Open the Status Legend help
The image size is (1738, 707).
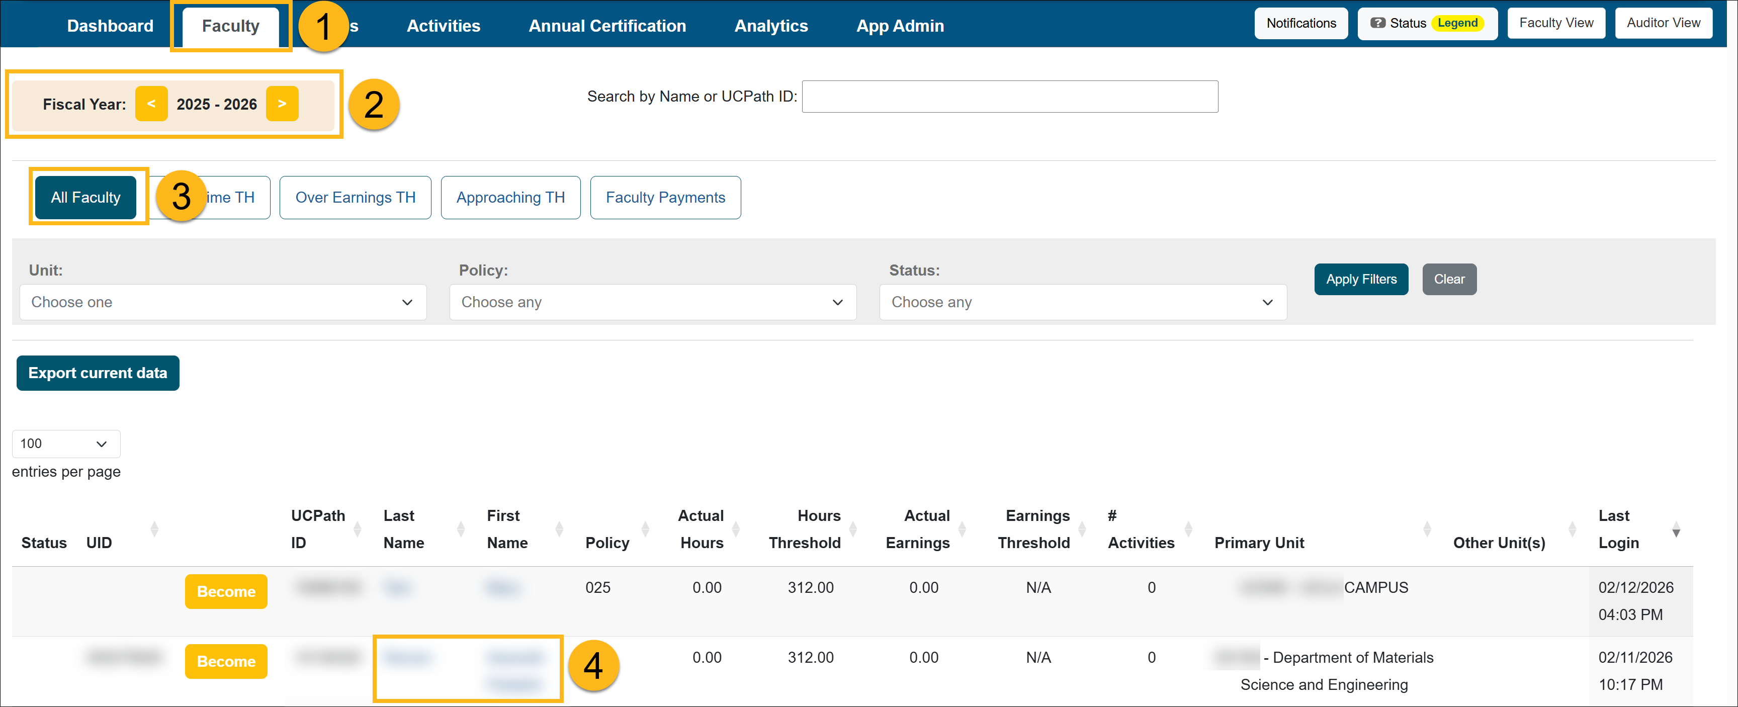(1427, 23)
